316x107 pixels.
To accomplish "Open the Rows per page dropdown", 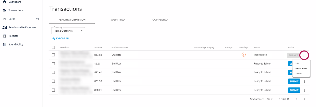I will [270, 99].
